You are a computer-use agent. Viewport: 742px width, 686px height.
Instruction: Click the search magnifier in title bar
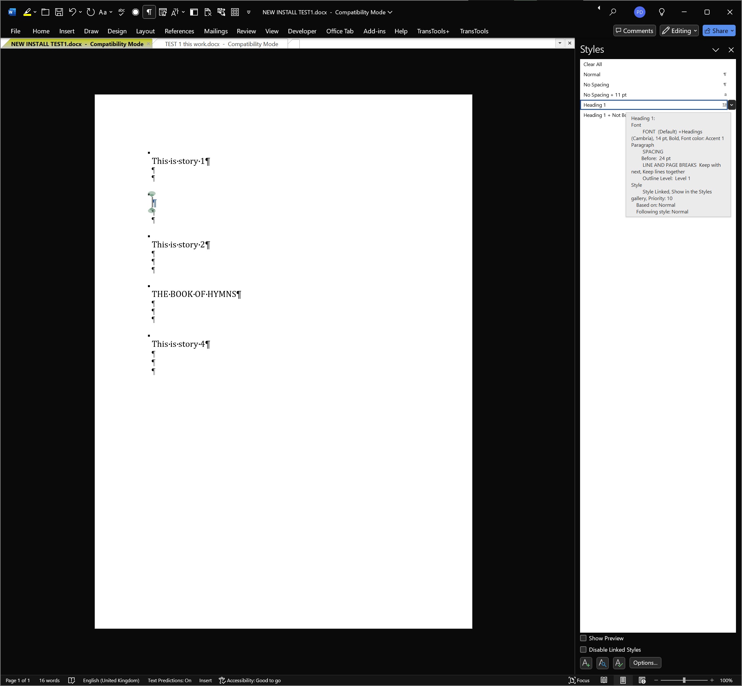coord(613,12)
